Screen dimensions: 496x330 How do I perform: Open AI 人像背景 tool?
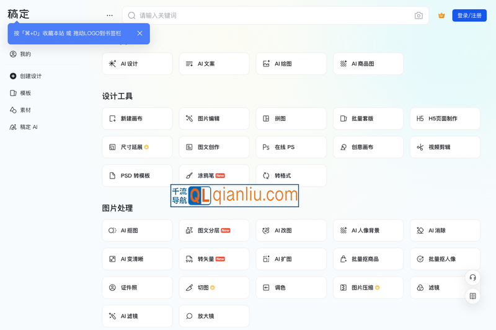[x=368, y=230]
